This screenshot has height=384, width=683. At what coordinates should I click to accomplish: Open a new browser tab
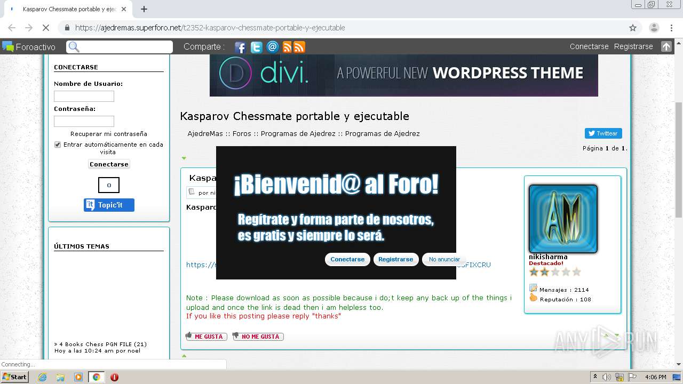[x=144, y=9]
